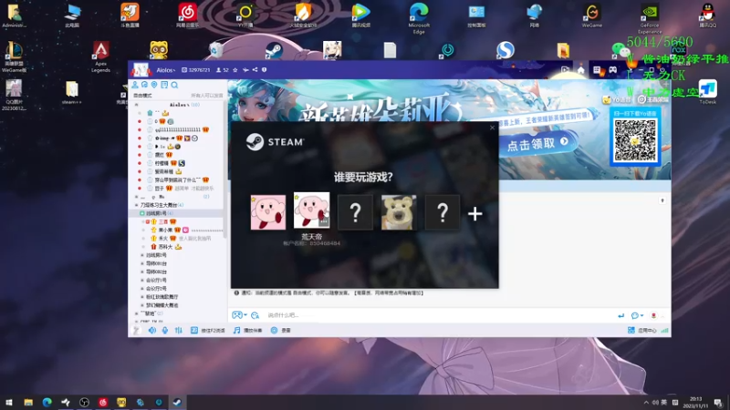730x410 pixels.
Task: Open Microsoft Edge desktop shortcut
Action: [419, 18]
